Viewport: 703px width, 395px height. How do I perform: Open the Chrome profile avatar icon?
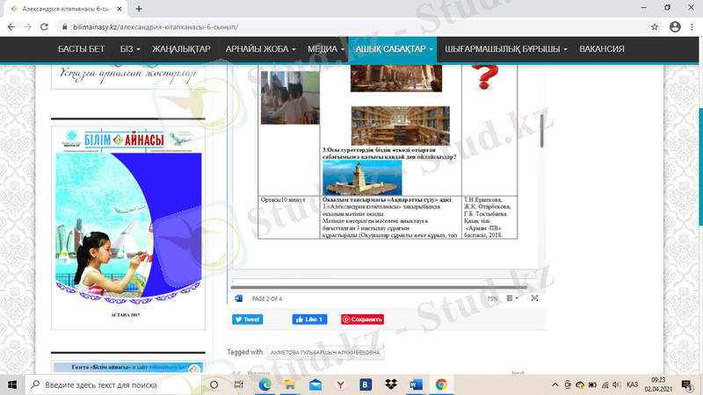click(x=675, y=27)
